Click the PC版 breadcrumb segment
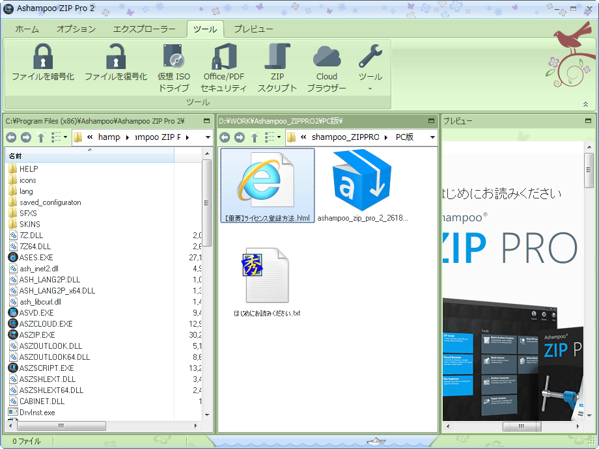 click(x=404, y=137)
